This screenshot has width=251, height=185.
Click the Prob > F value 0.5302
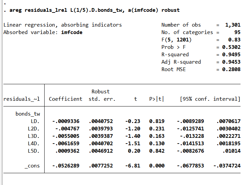(x=231, y=47)
